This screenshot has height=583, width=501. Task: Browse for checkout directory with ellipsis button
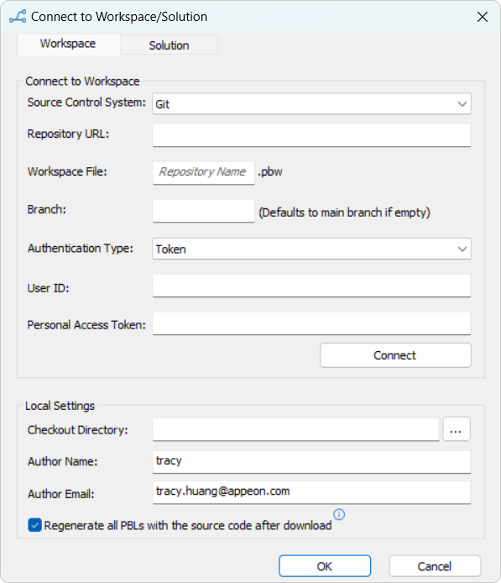click(x=457, y=429)
